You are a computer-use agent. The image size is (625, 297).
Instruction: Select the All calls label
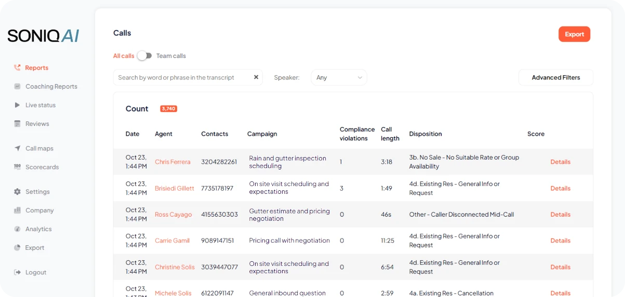pyautogui.click(x=124, y=55)
